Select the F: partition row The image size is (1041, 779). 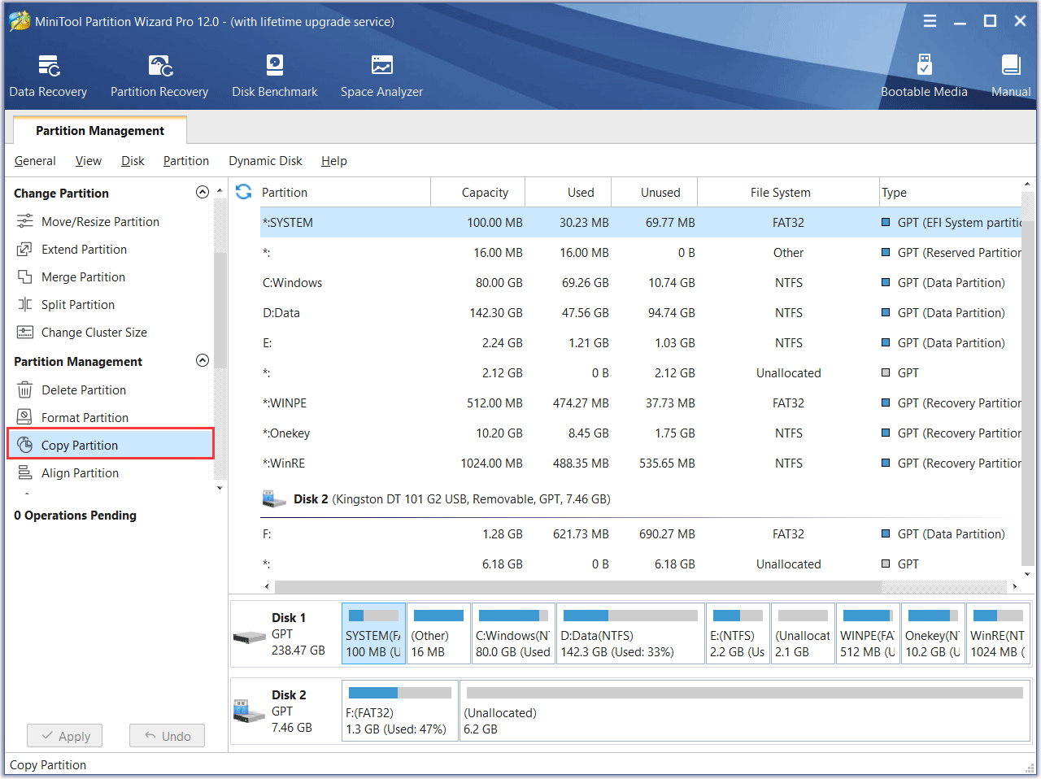point(640,533)
